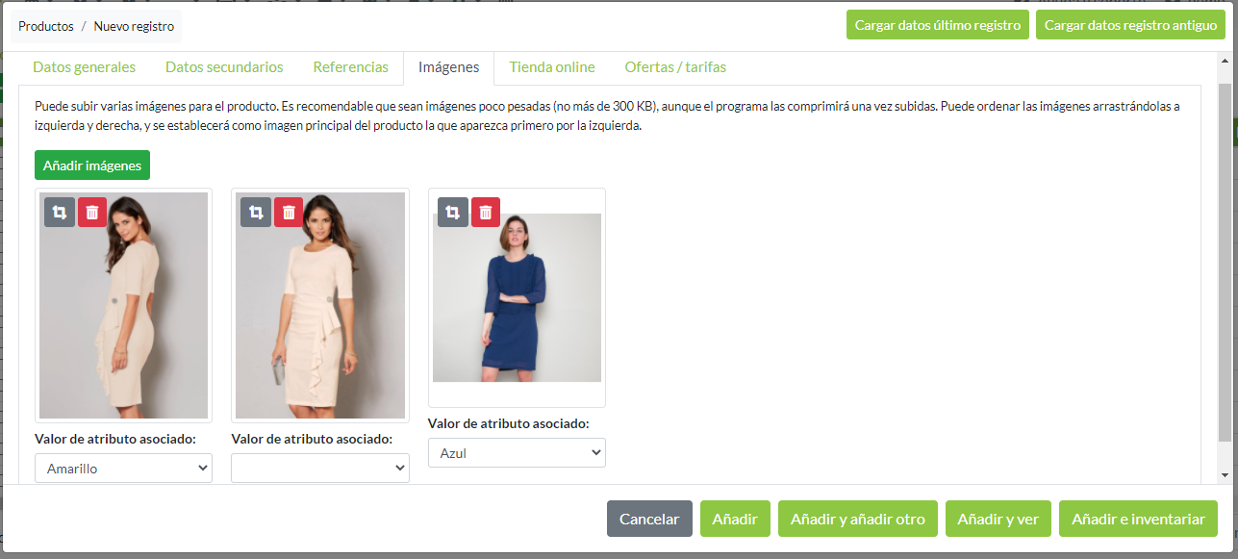Delete the blue dress image
The width and height of the screenshot is (1238, 559).
coord(486,212)
